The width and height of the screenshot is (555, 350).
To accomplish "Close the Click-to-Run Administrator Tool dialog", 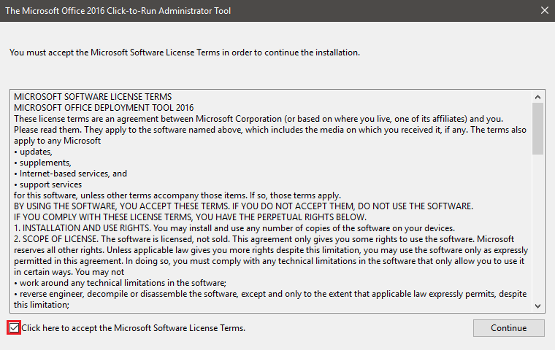I will (544, 11).
